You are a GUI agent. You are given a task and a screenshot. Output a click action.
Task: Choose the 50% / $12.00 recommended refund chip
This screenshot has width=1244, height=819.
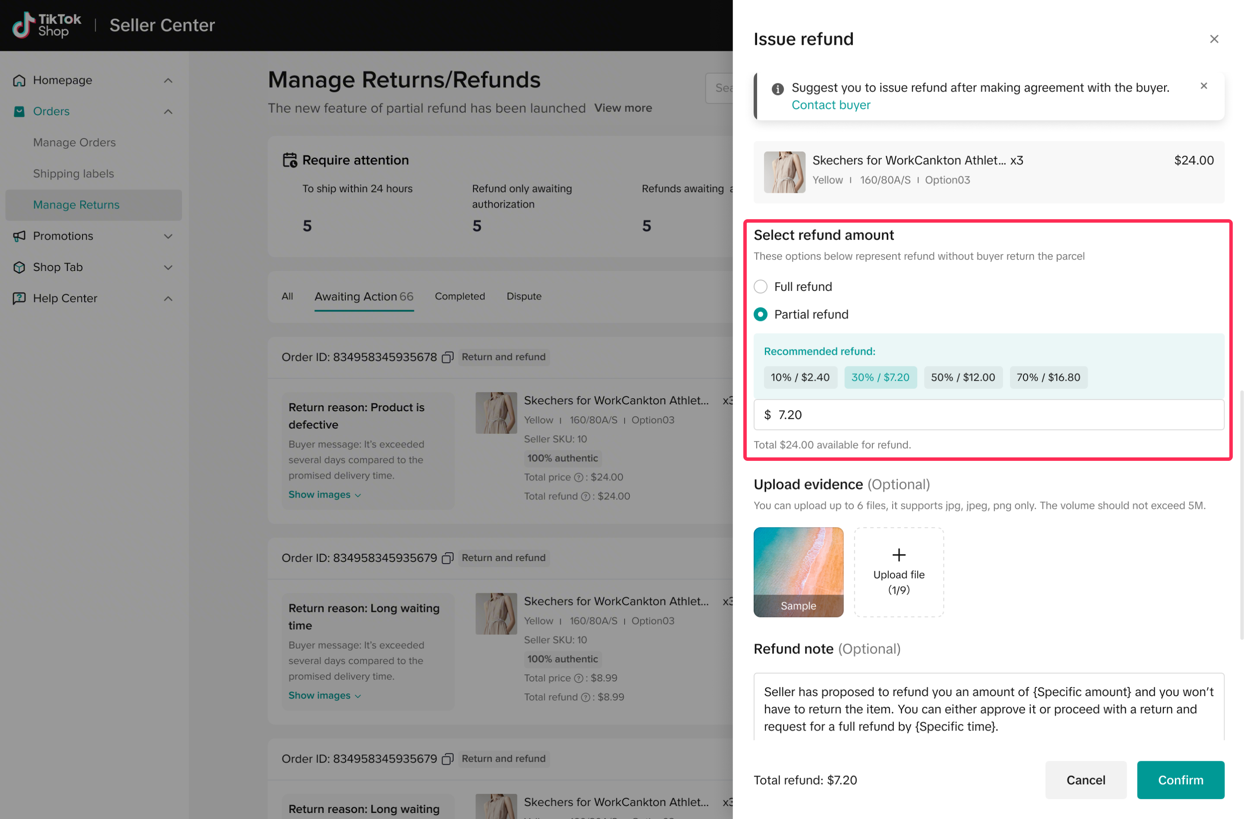click(963, 378)
